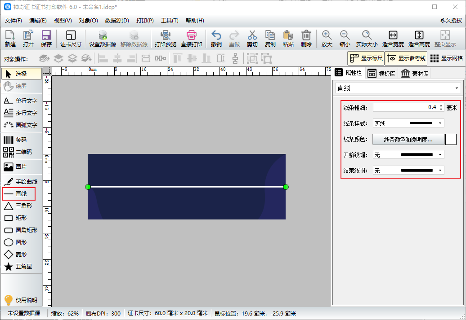Switch to 素材库 material library tab
466x320 pixels.
pos(415,73)
